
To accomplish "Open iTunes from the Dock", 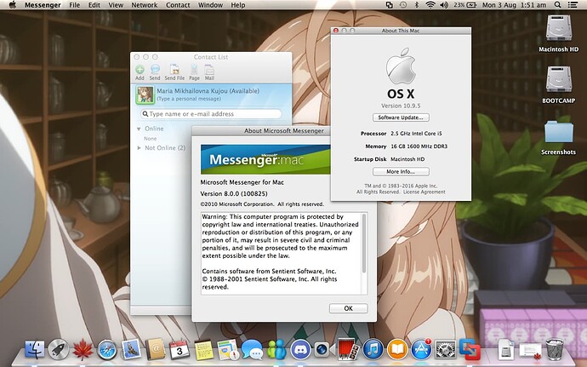I will (x=373, y=350).
